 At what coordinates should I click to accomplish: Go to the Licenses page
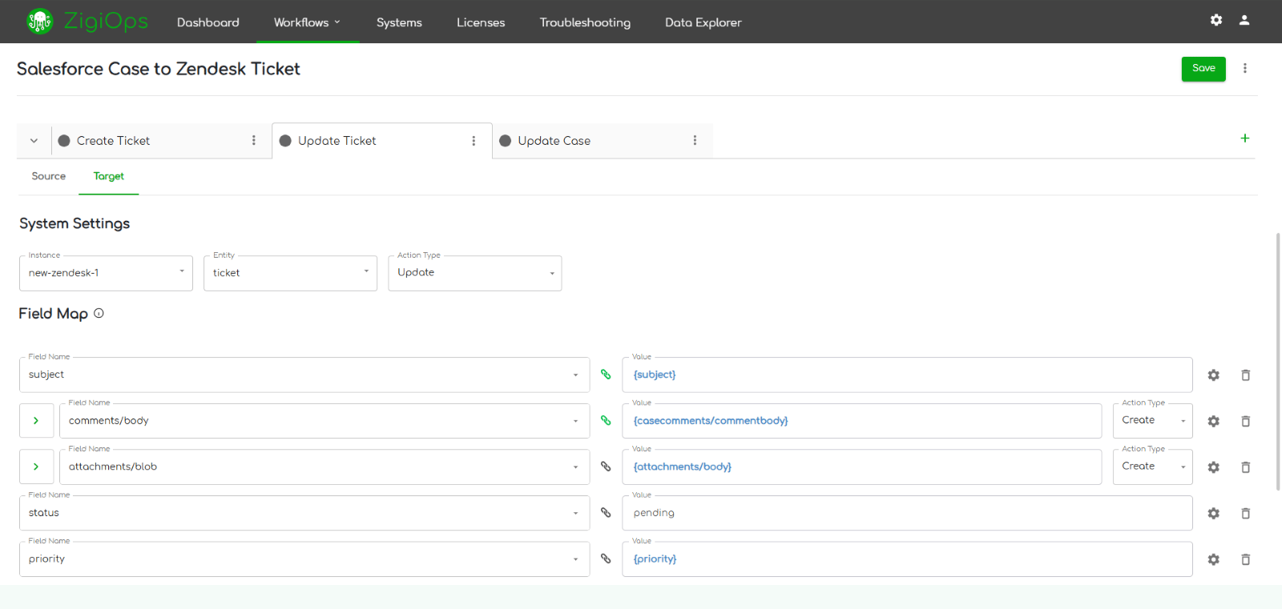coord(481,22)
